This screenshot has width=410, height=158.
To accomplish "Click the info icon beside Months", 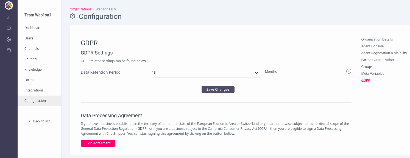I will tap(349, 71).
